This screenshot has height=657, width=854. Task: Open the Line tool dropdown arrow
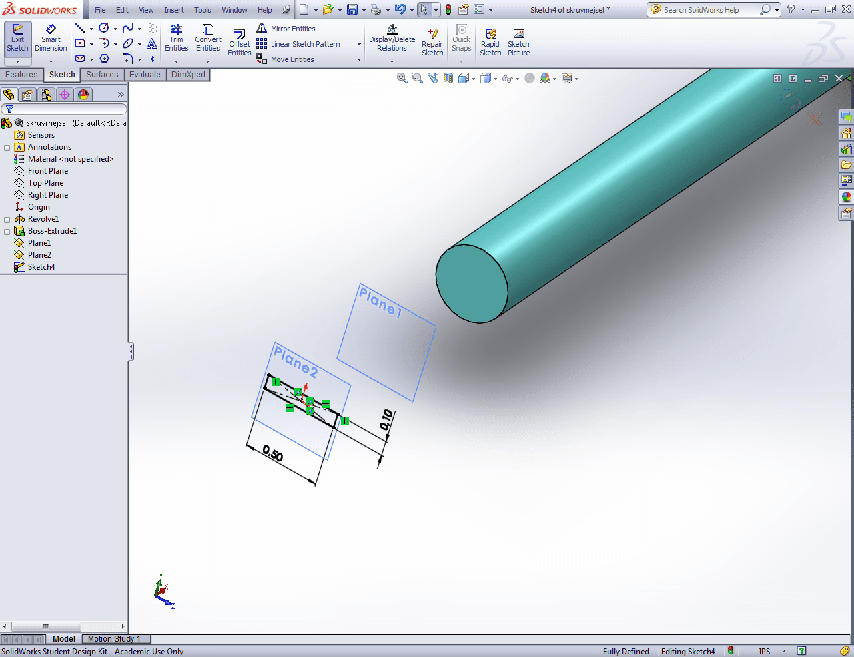click(91, 29)
